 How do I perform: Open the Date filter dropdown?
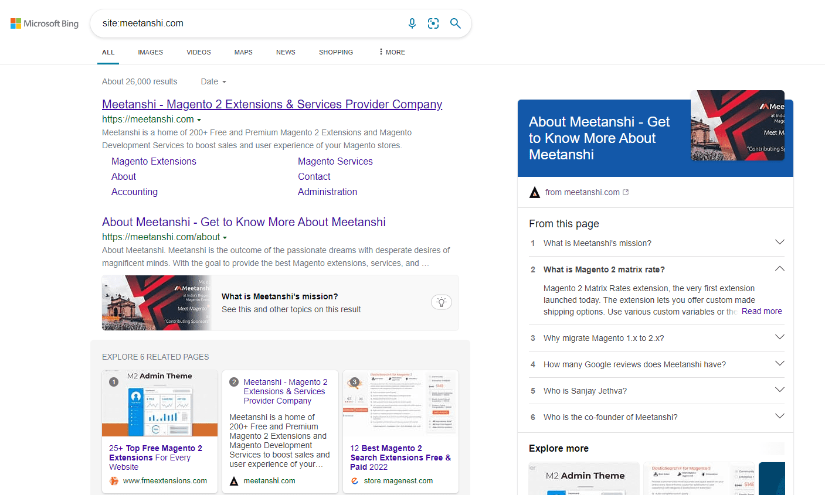pos(213,81)
